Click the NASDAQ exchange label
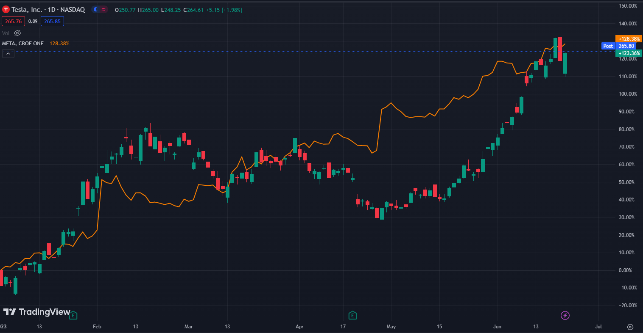Viewport: 643px width, 333px height. tap(73, 9)
